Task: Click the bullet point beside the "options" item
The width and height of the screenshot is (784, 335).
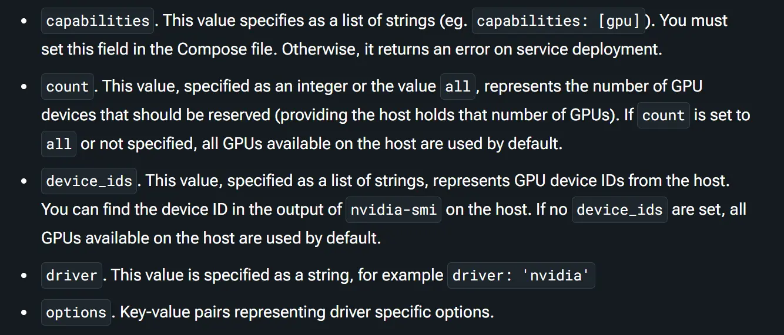Action: click(24, 313)
